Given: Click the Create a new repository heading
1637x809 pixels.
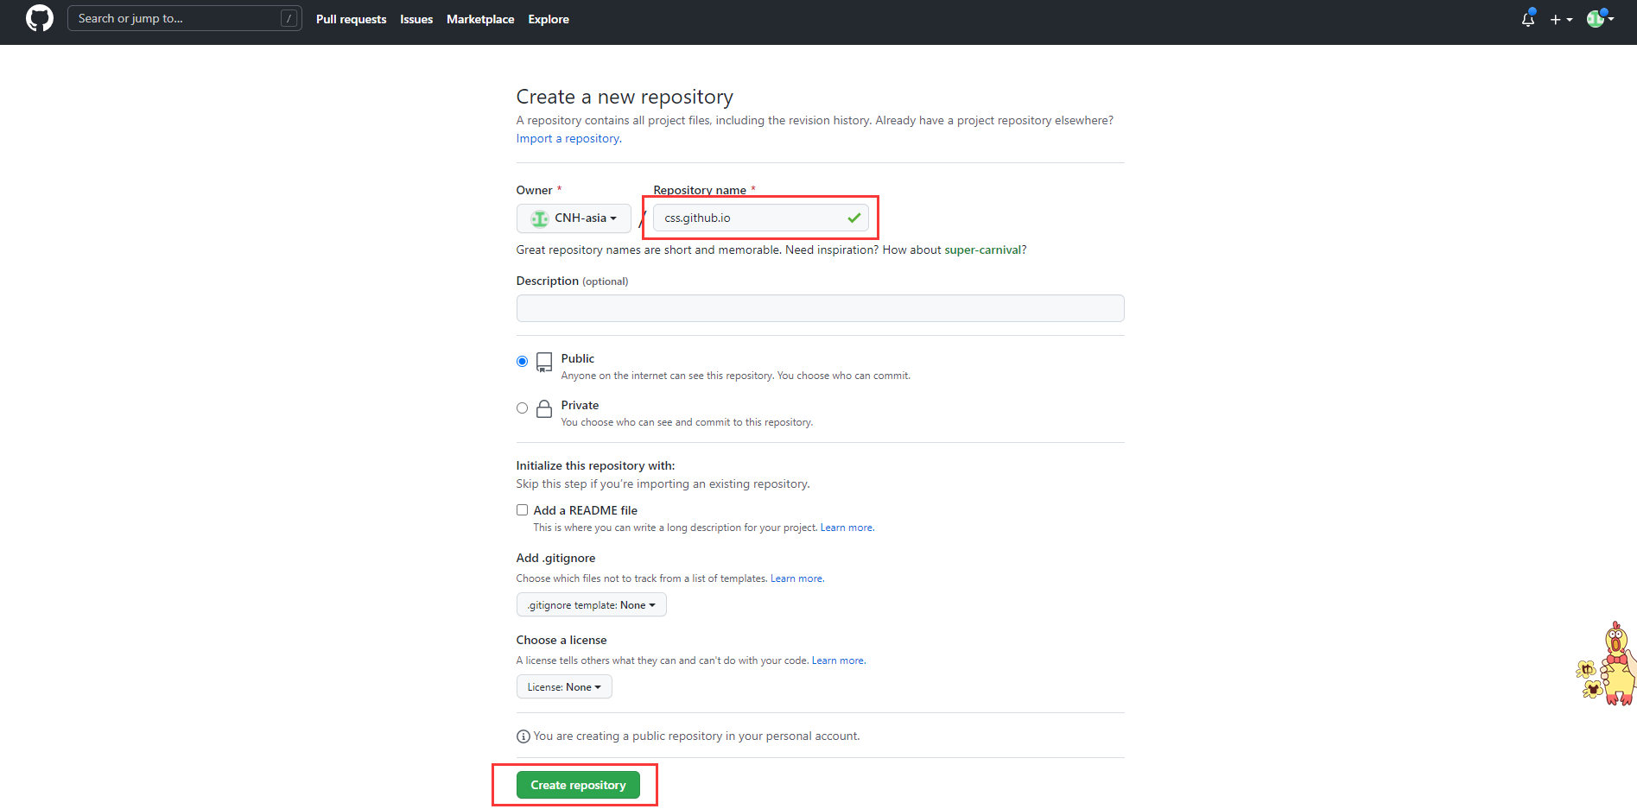Looking at the screenshot, I should tap(625, 97).
